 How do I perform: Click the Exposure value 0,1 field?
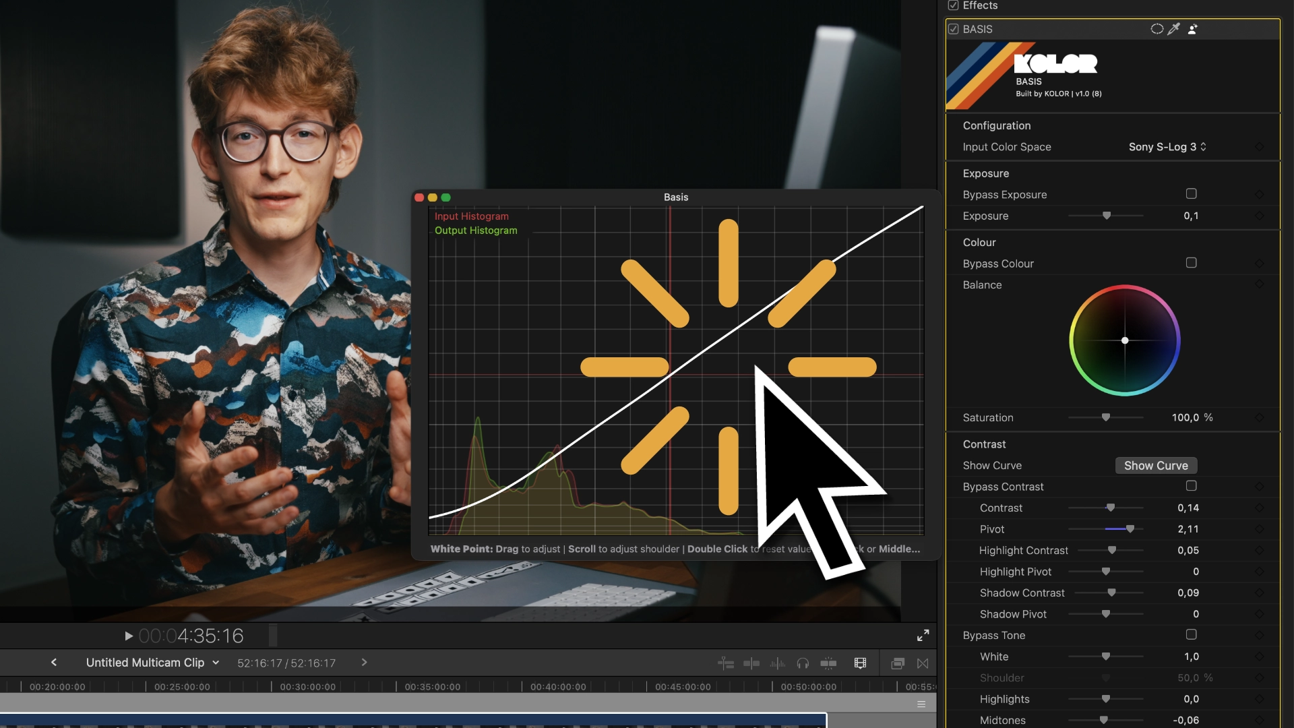(x=1191, y=216)
